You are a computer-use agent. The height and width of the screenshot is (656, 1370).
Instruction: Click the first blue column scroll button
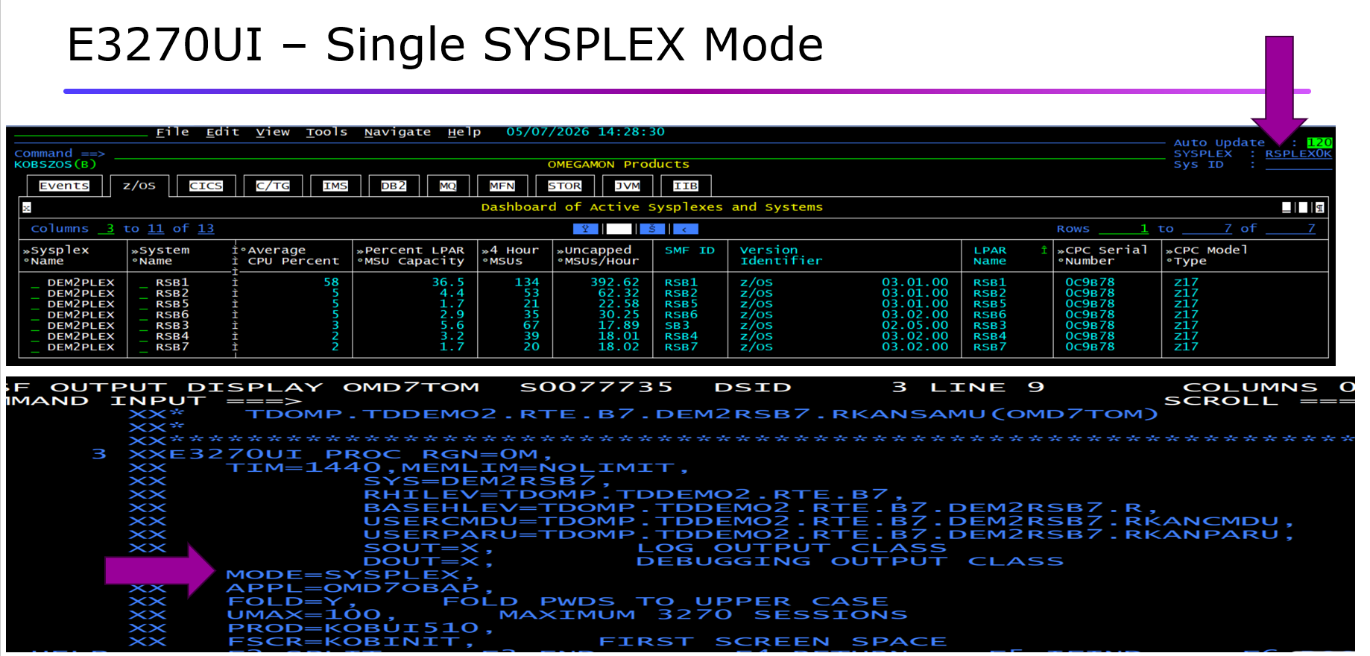pyautogui.click(x=586, y=229)
